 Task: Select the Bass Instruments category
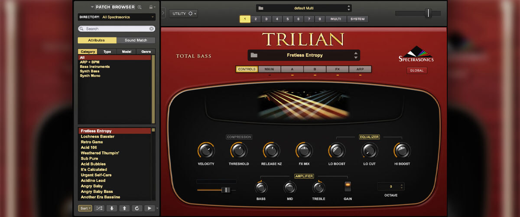tap(95, 66)
